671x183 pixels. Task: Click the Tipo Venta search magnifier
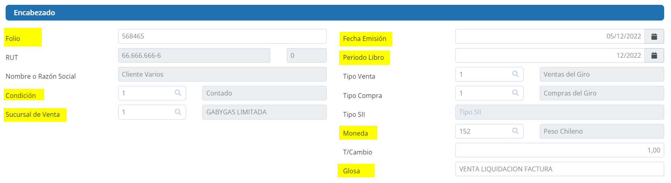click(515, 74)
